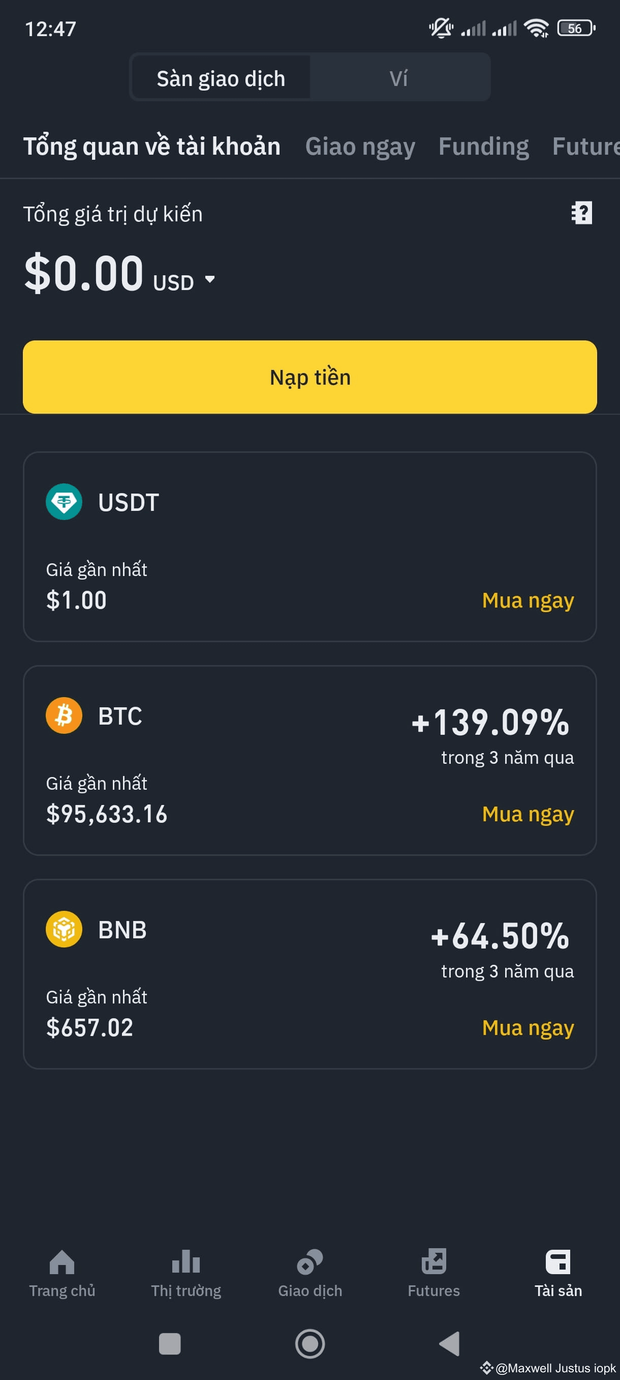The height and width of the screenshot is (1380, 620).
Task: Tap the USDT Tether coin icon
Action: pos(64,502)
